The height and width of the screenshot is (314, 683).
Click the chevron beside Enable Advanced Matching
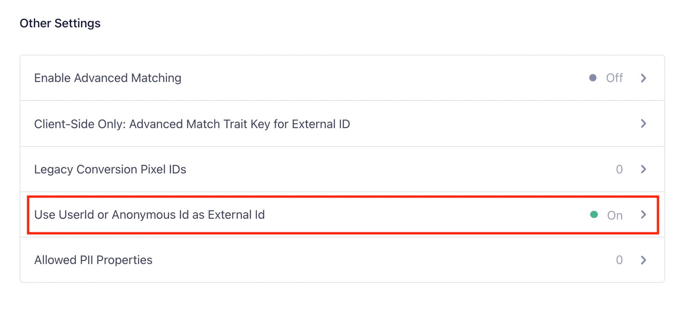click(644, 78)
